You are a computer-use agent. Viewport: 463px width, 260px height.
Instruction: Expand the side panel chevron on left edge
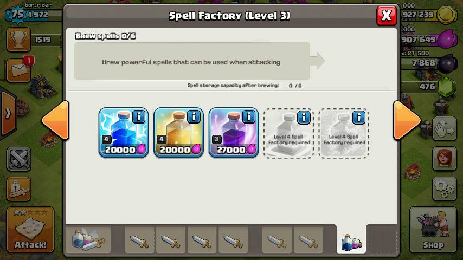(8, 113)
